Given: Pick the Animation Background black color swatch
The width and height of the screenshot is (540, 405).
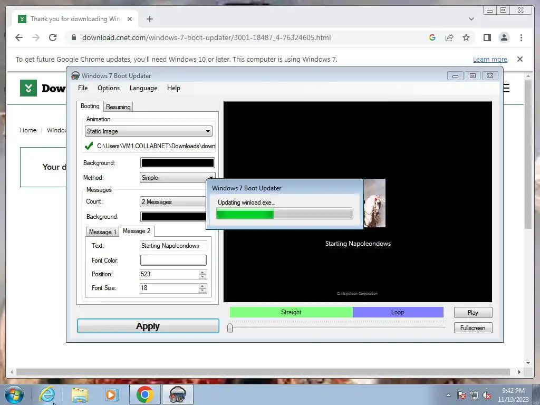Looking at the screenshot, I should pos(177,163).
